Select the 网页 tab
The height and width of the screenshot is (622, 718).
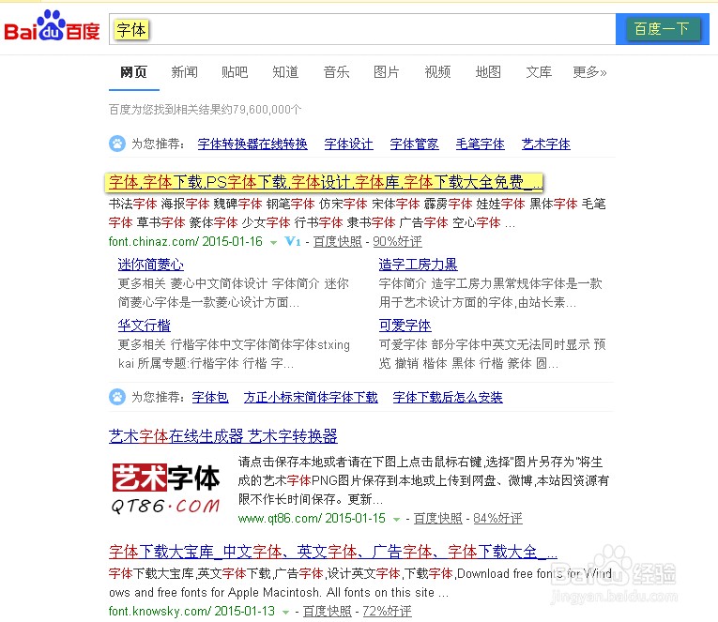click(133, 72)
